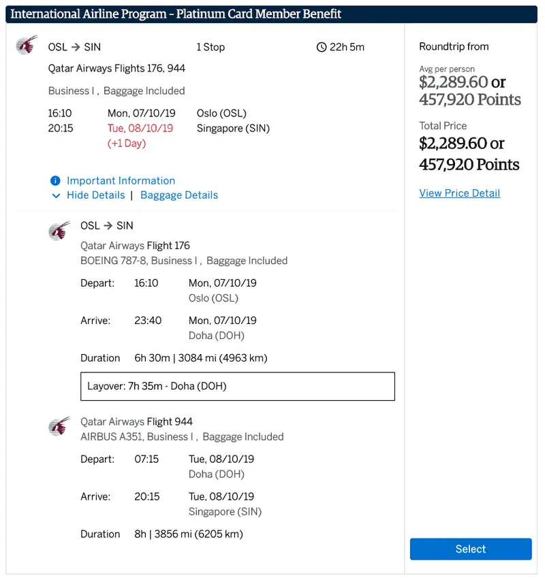The width and height of the screenshot is (545, 580).
Task: Click the Qatar Airways logo beside OSL to SIN summary
Action: [x=27, y=45]
